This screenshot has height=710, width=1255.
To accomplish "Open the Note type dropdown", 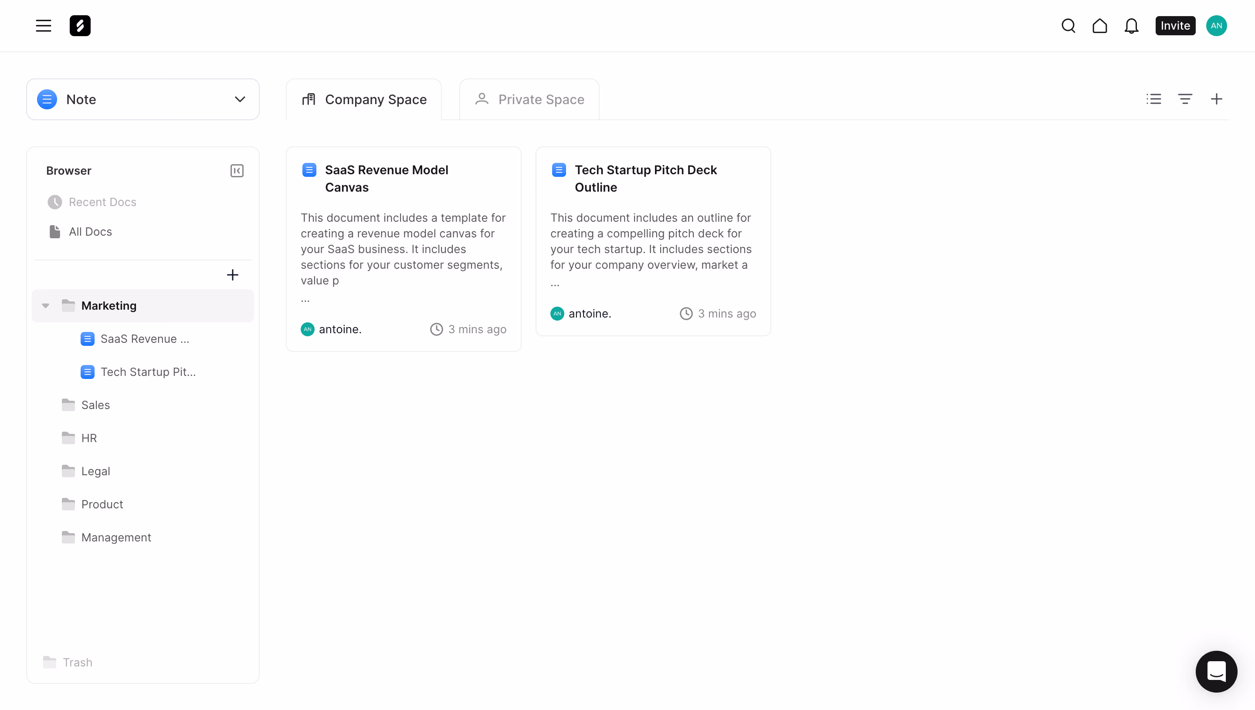I will [143, 99].
